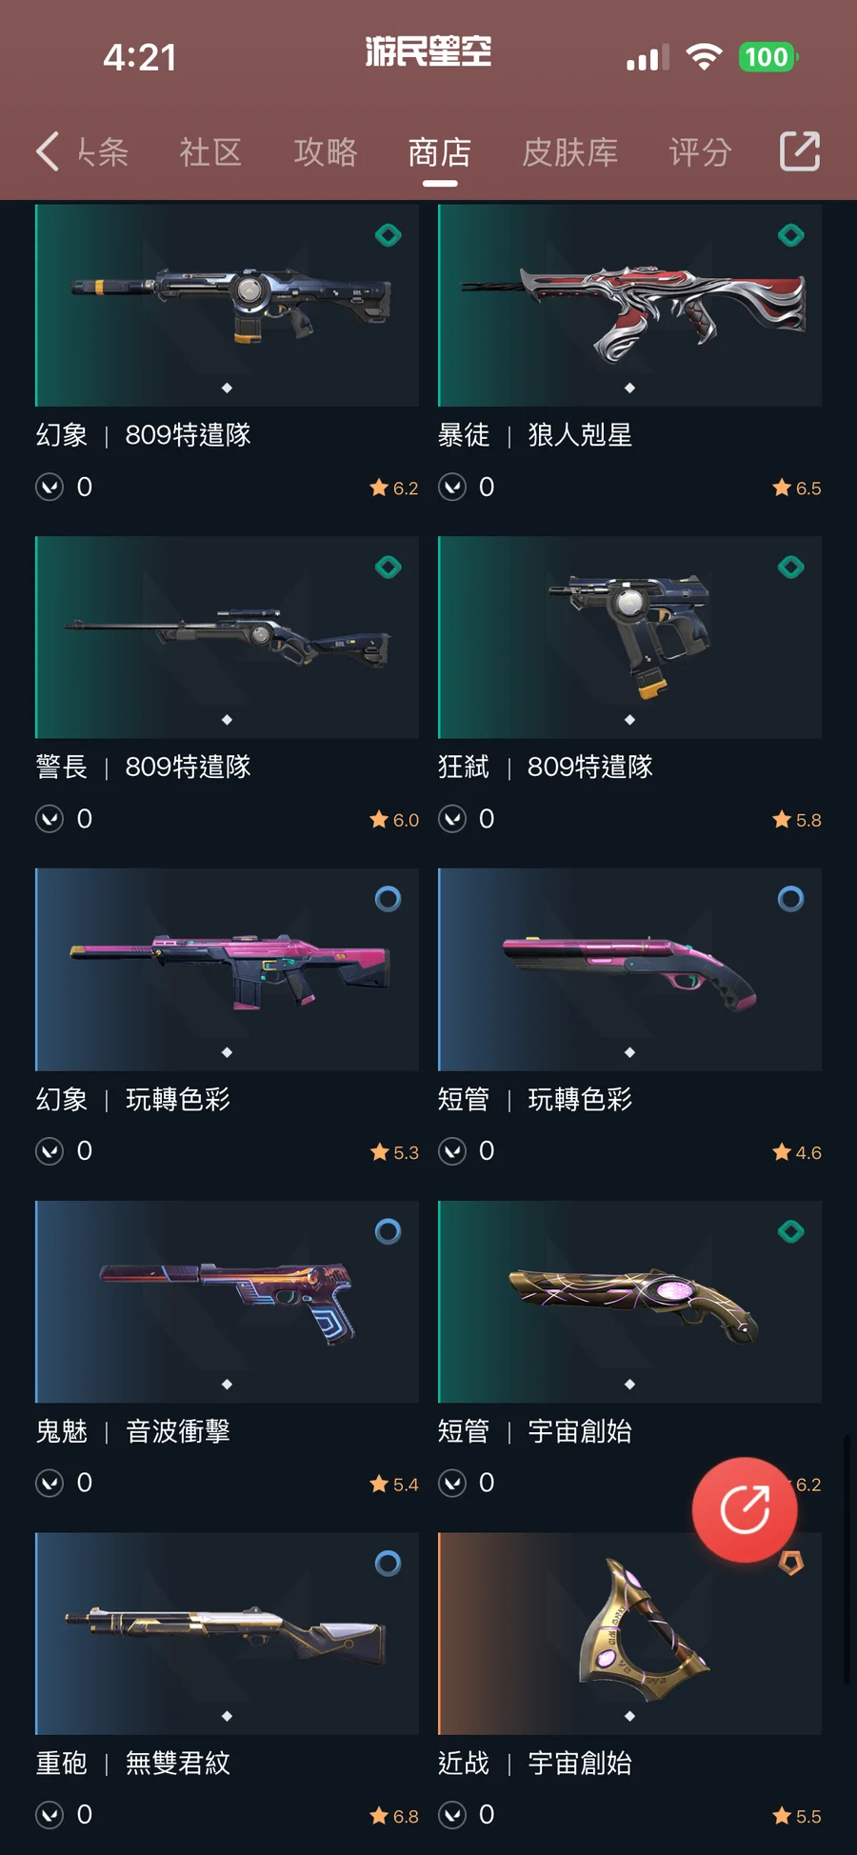Tap the green rarity icon on 幻象 809特遣隊
The image size is (857, 1855).
point(388,234)
